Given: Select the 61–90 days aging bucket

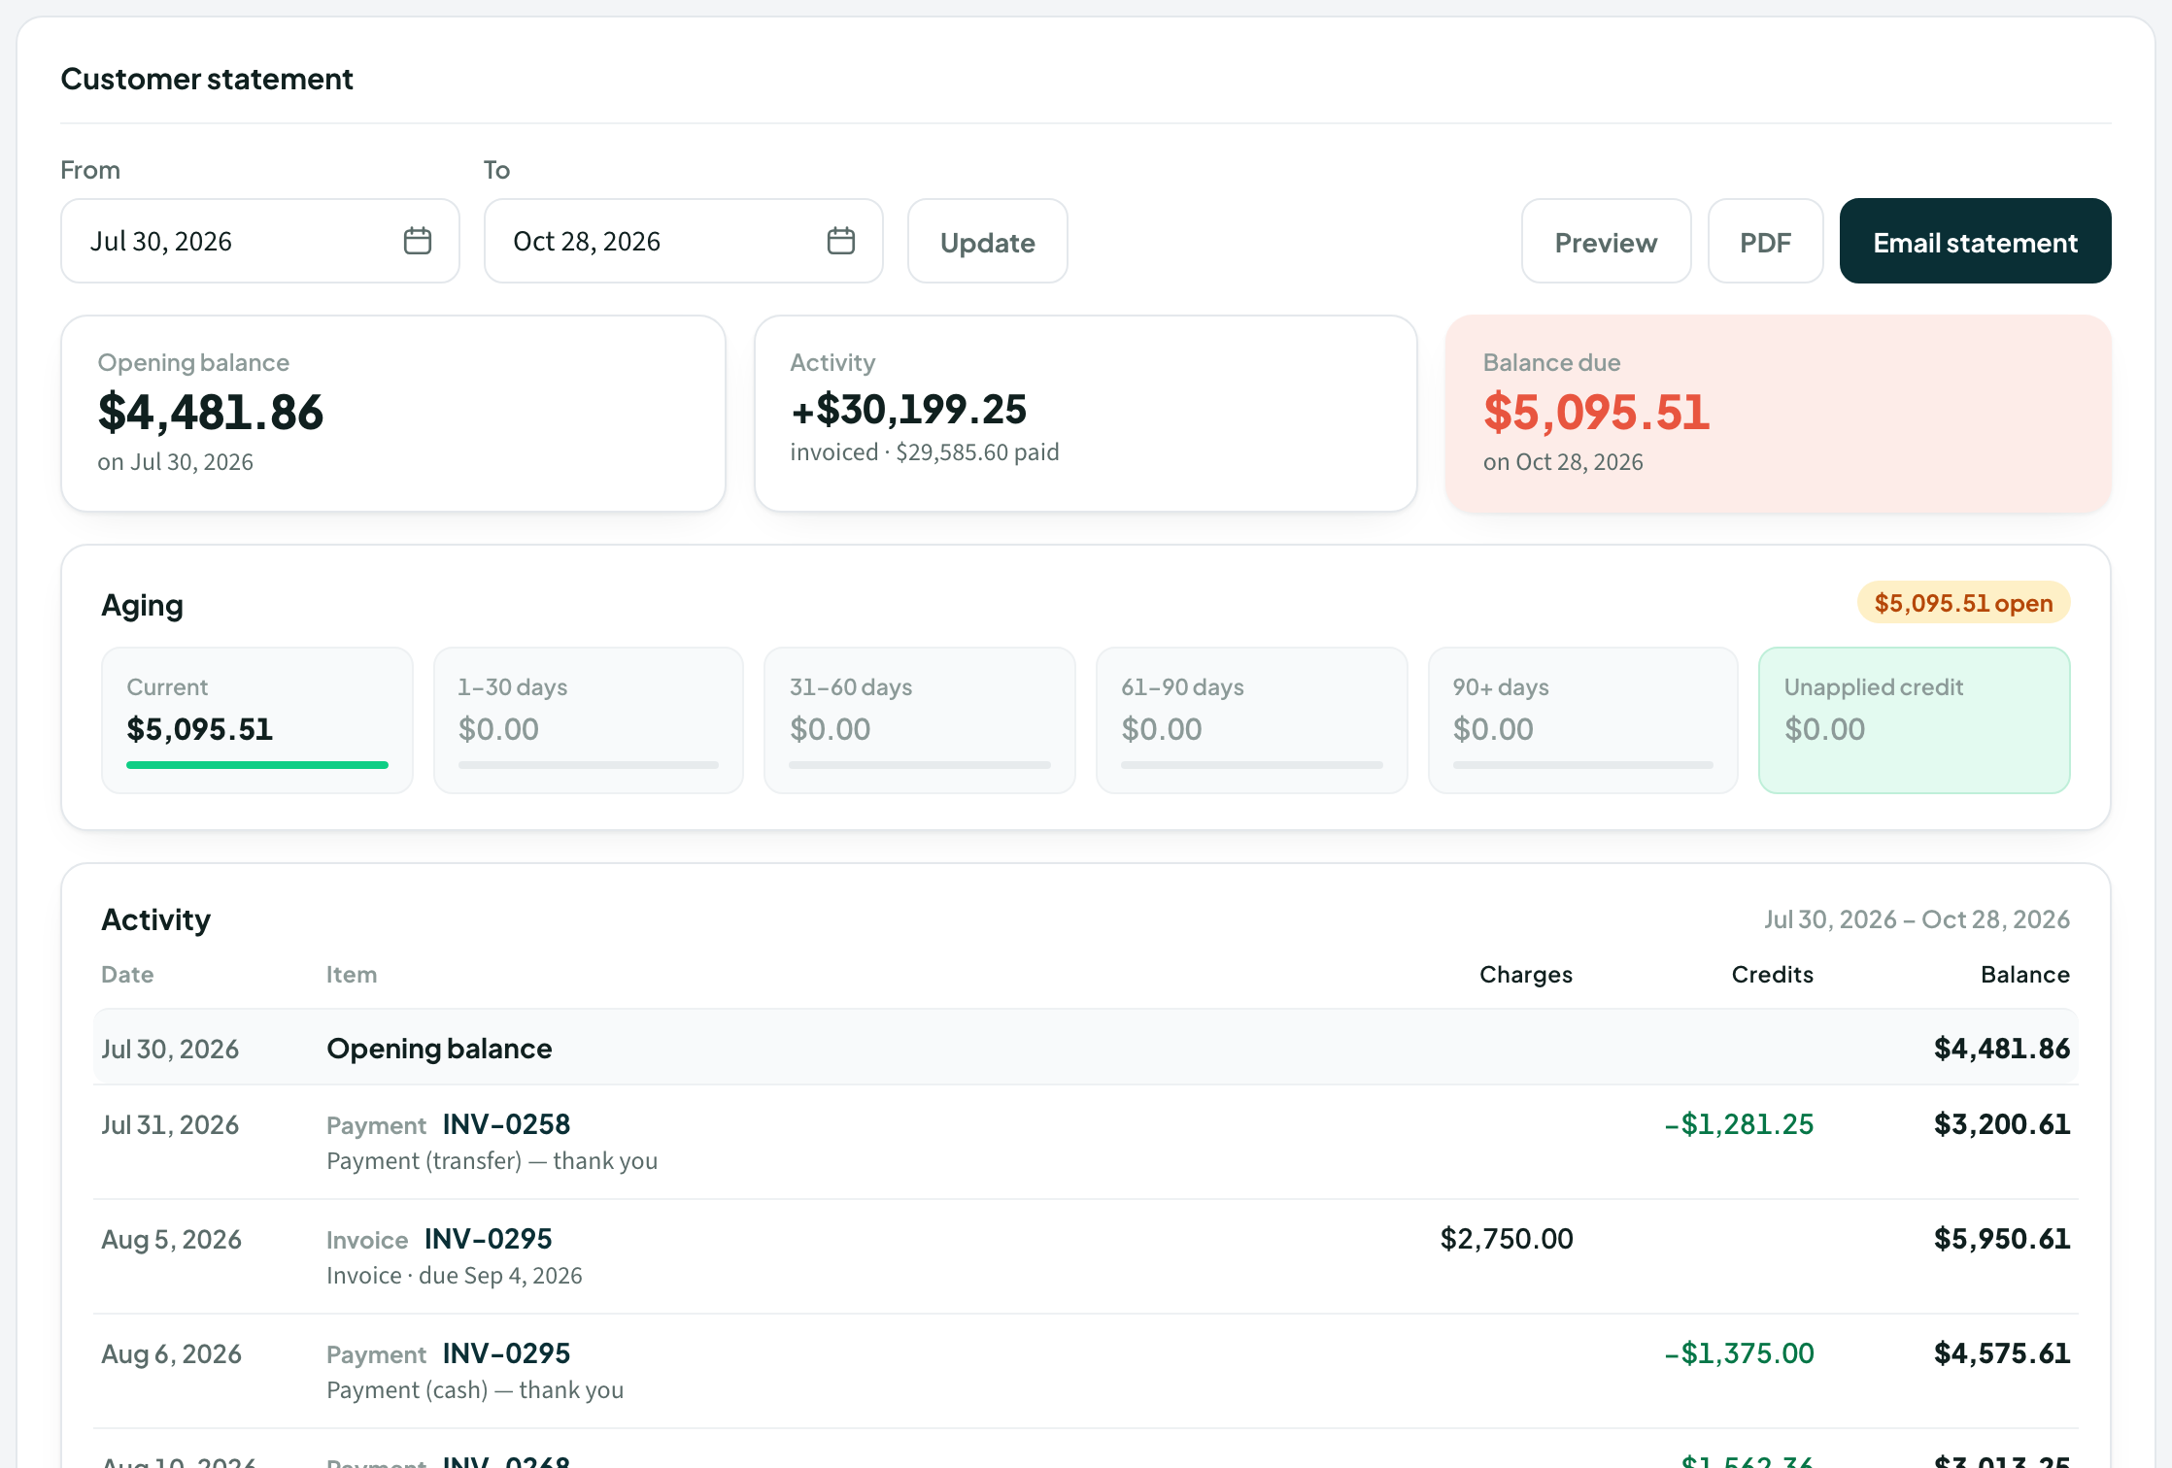Looking at the screenshot, I should coord(1252,720).
